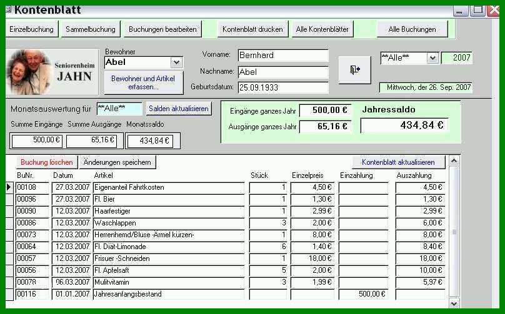The image size is (505, 314).
Task: Click article cell Mulitvitamin
Action: (x=169, y=282)
